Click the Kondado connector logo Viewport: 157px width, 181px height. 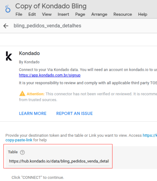[x=9, y=56]
